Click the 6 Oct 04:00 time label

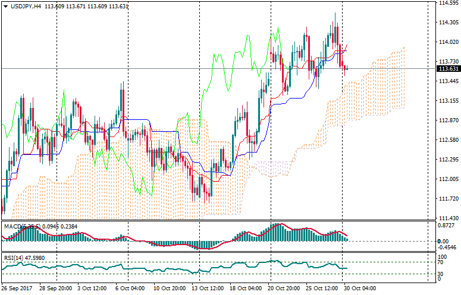pos(131,288)
